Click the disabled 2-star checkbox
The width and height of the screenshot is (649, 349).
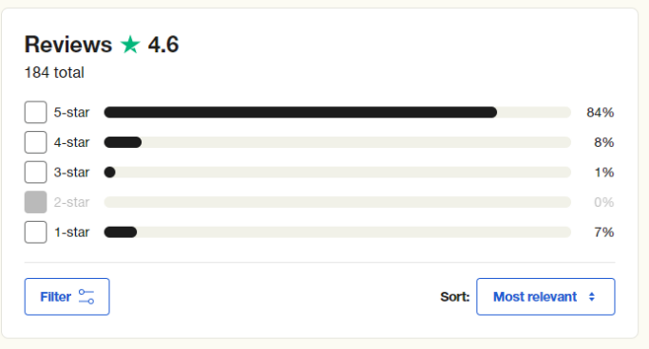(x=35, y=202)
